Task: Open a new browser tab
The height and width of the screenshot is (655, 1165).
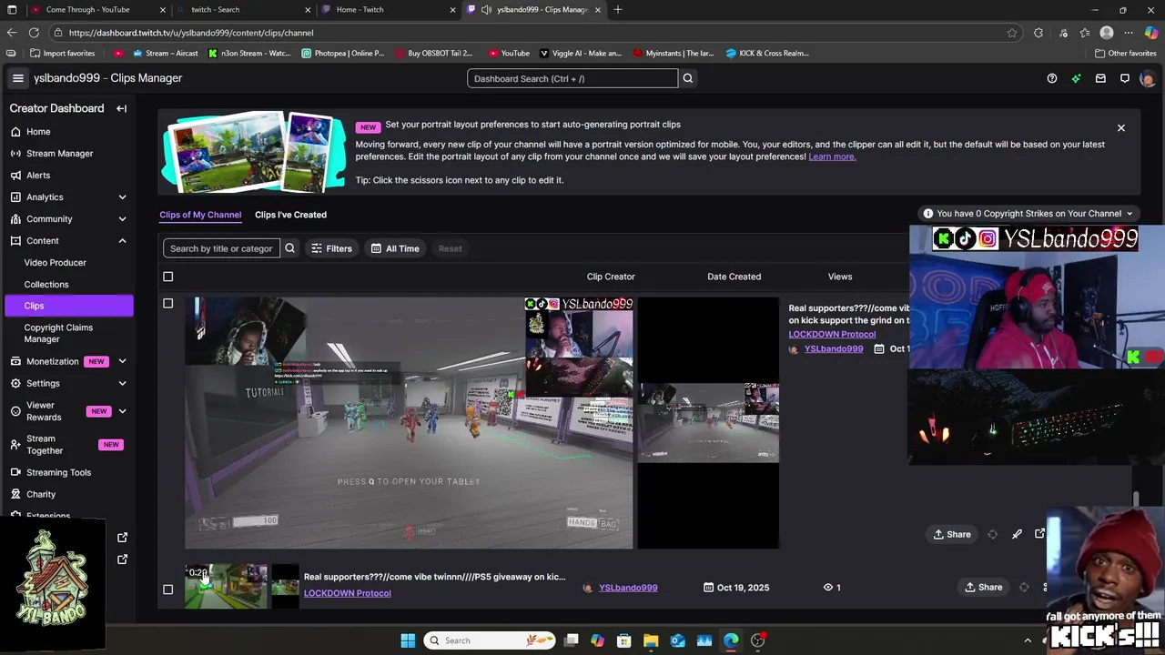Action: point(618,10)
